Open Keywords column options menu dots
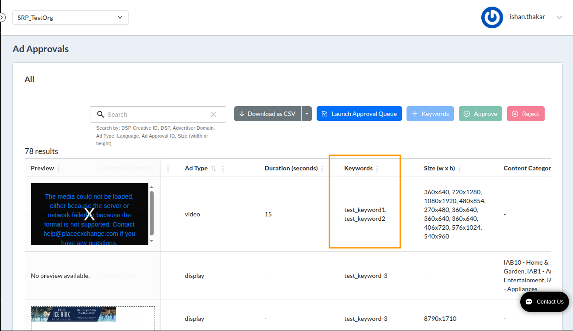 click(377, 169)
